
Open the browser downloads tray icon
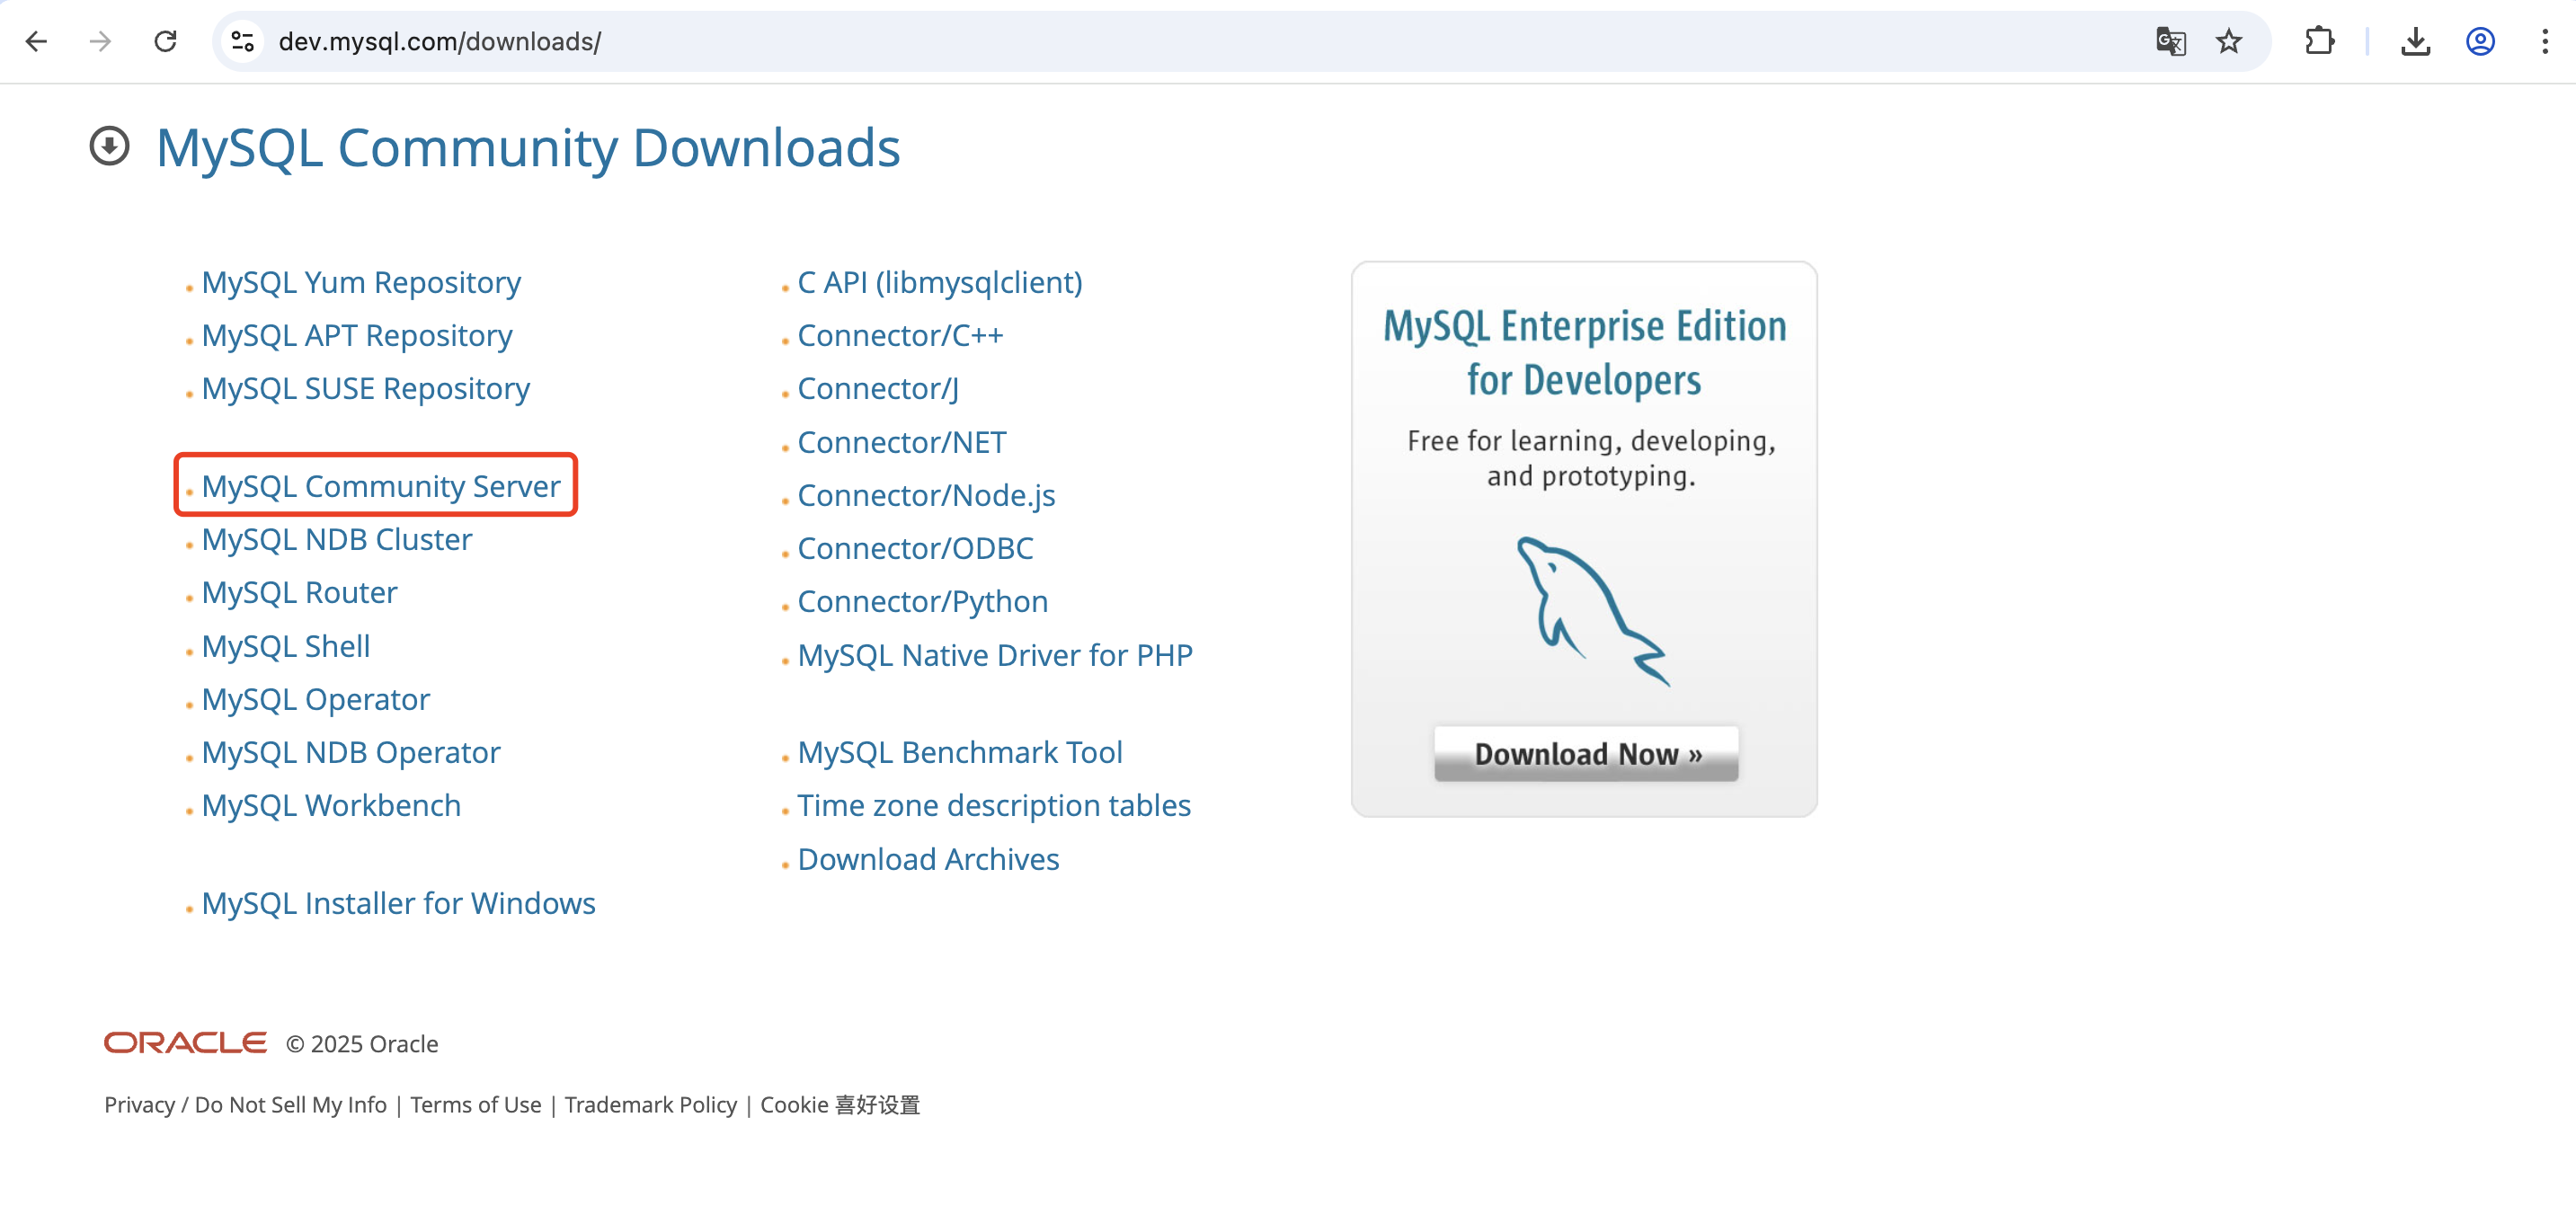pos(2415,41)
